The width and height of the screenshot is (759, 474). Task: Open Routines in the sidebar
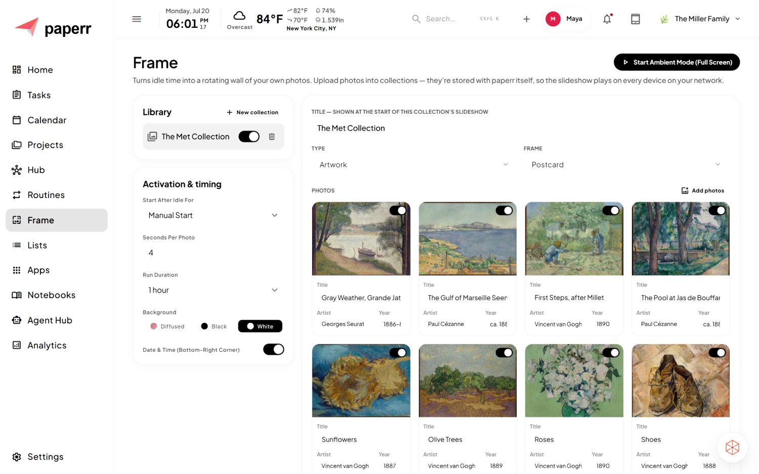click(x=57, y=195)
